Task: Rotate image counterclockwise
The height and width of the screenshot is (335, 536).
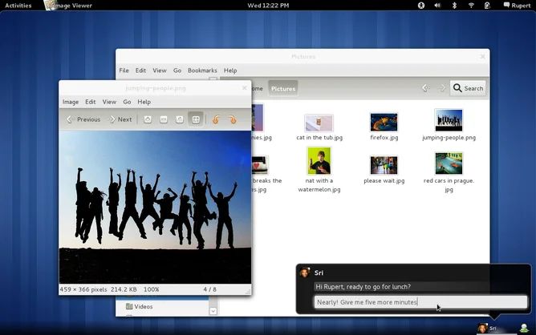Action: pyautogui.click(x=215, y=119)
